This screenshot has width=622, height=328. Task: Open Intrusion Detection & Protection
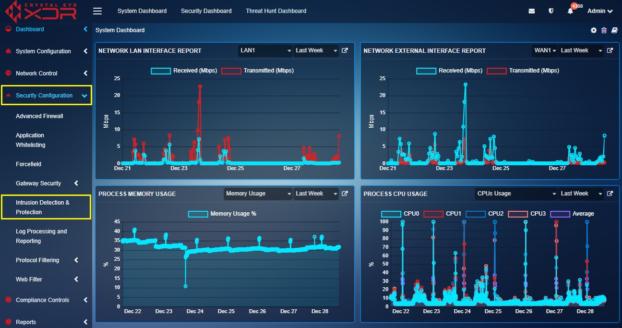point(43,207)
